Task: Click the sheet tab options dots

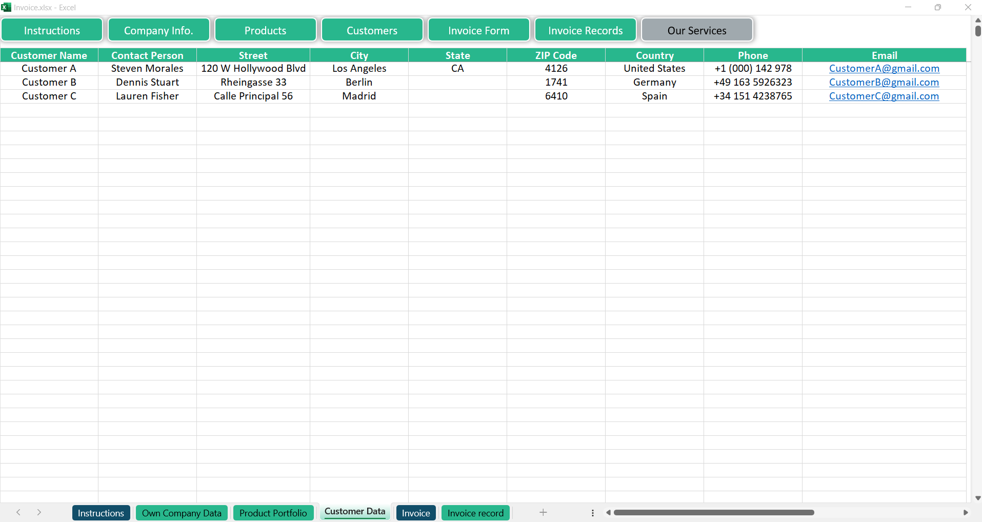Action: pos(593,513)
